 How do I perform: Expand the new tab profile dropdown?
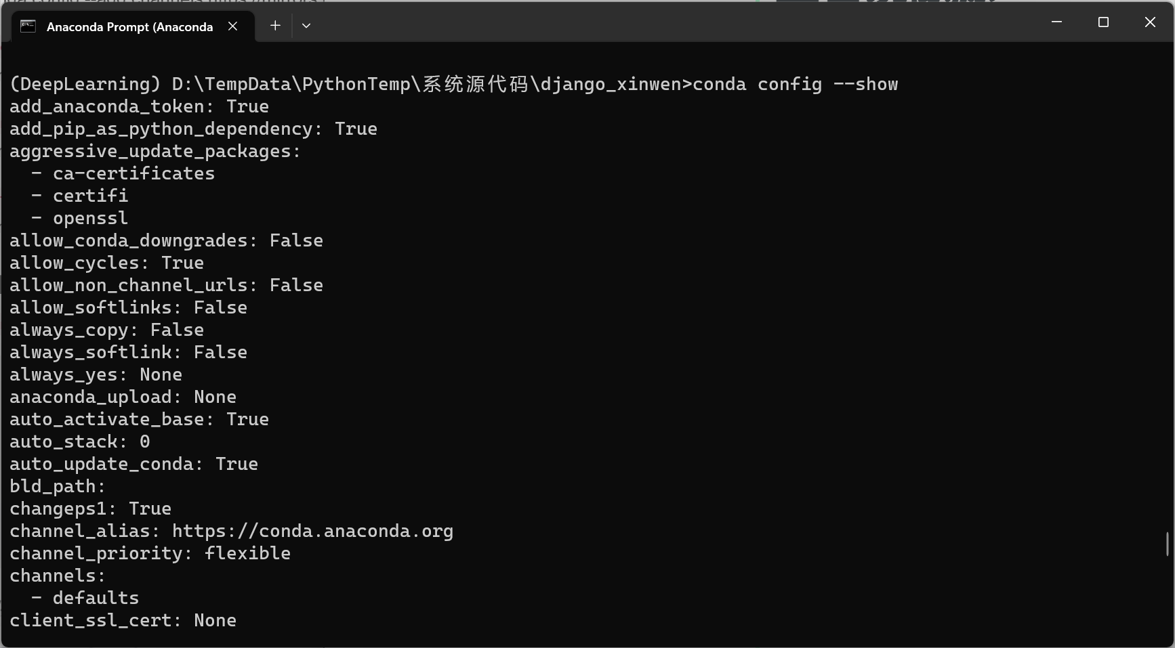(306, 26)
